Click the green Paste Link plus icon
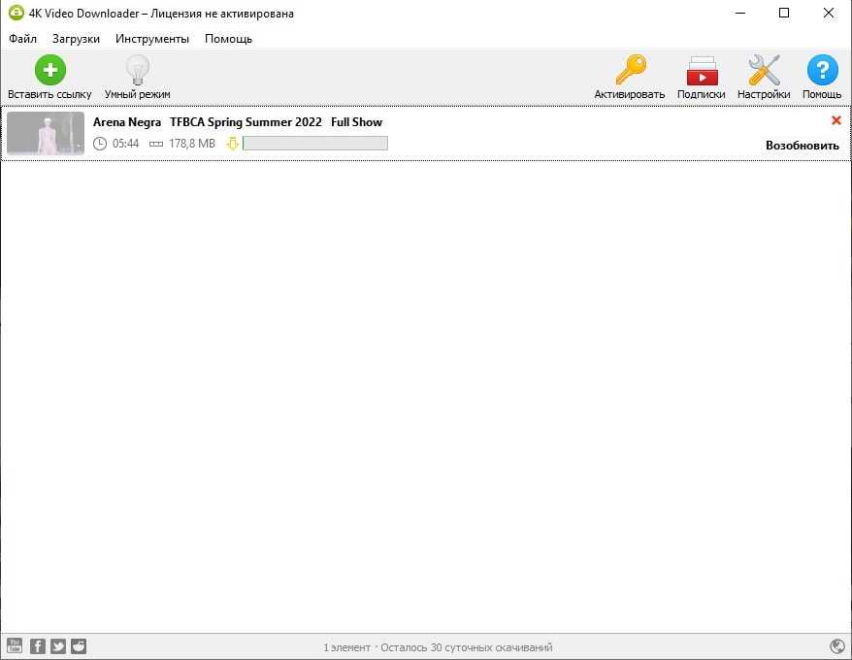The height and width of the screenshot is (660, 852). click(49, 71)
